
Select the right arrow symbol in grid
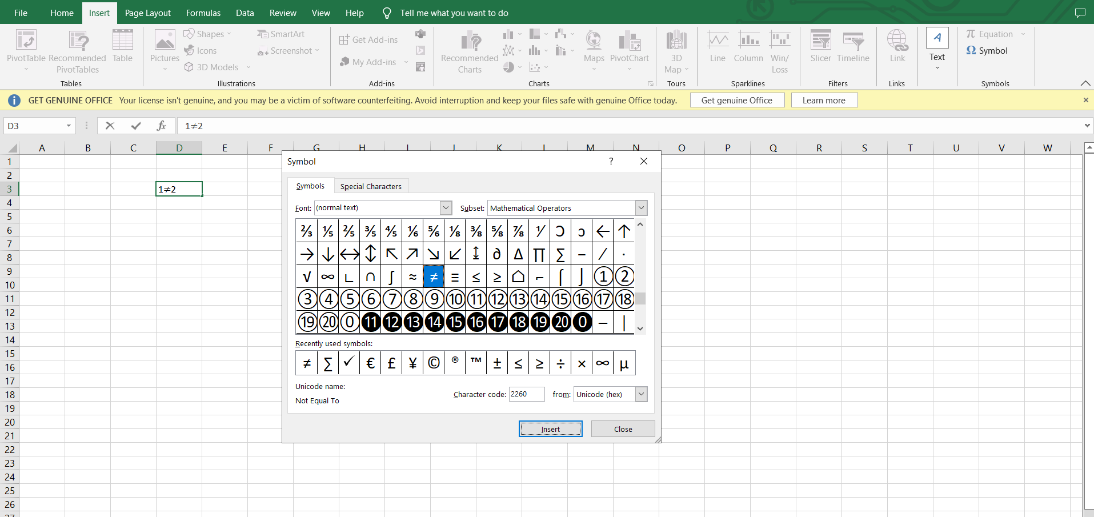307,254
